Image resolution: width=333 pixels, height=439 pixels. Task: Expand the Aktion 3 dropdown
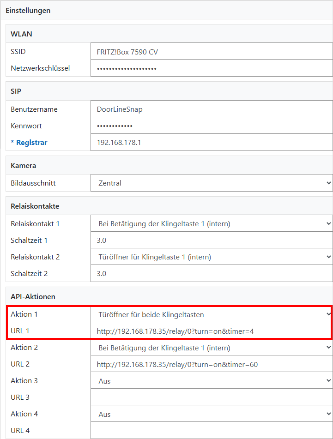click(211, 381)
